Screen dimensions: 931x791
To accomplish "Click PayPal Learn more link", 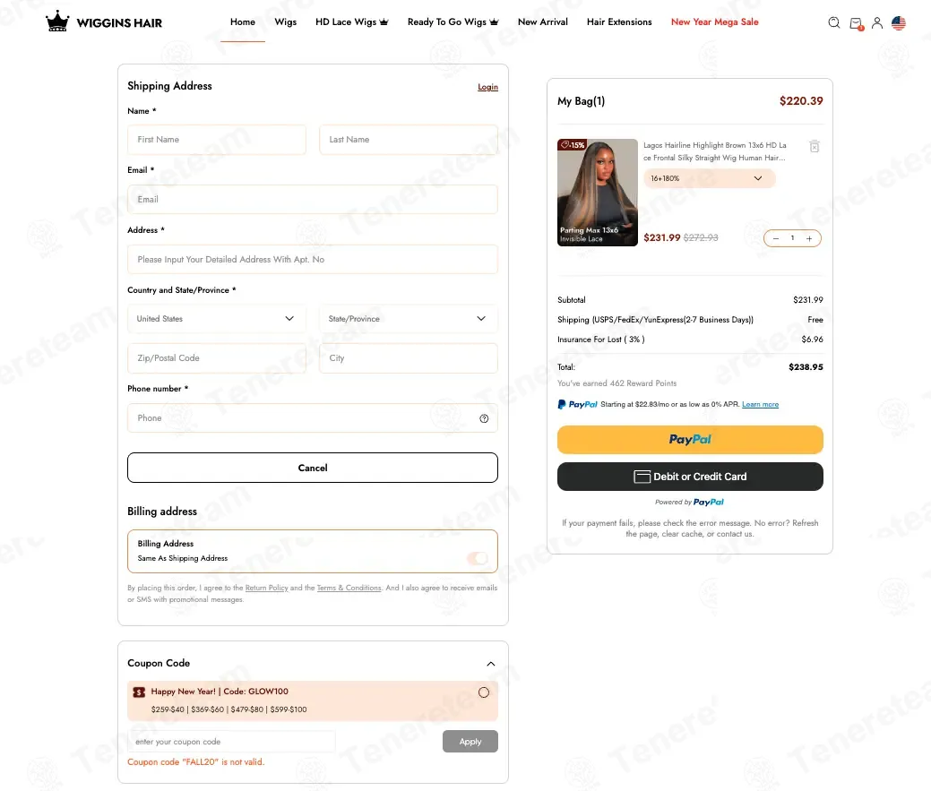I will (x=760, y=405).
